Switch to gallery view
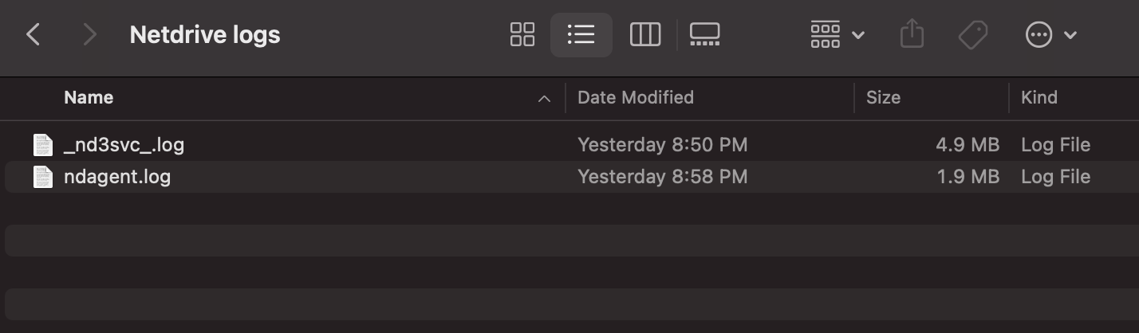The width and height of the screenshot is (1139, 333). point(705,34)
